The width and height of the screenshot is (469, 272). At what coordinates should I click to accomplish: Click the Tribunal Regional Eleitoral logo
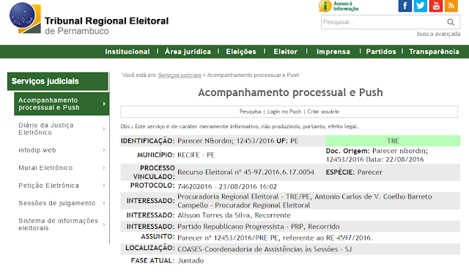tap(89, 18)
